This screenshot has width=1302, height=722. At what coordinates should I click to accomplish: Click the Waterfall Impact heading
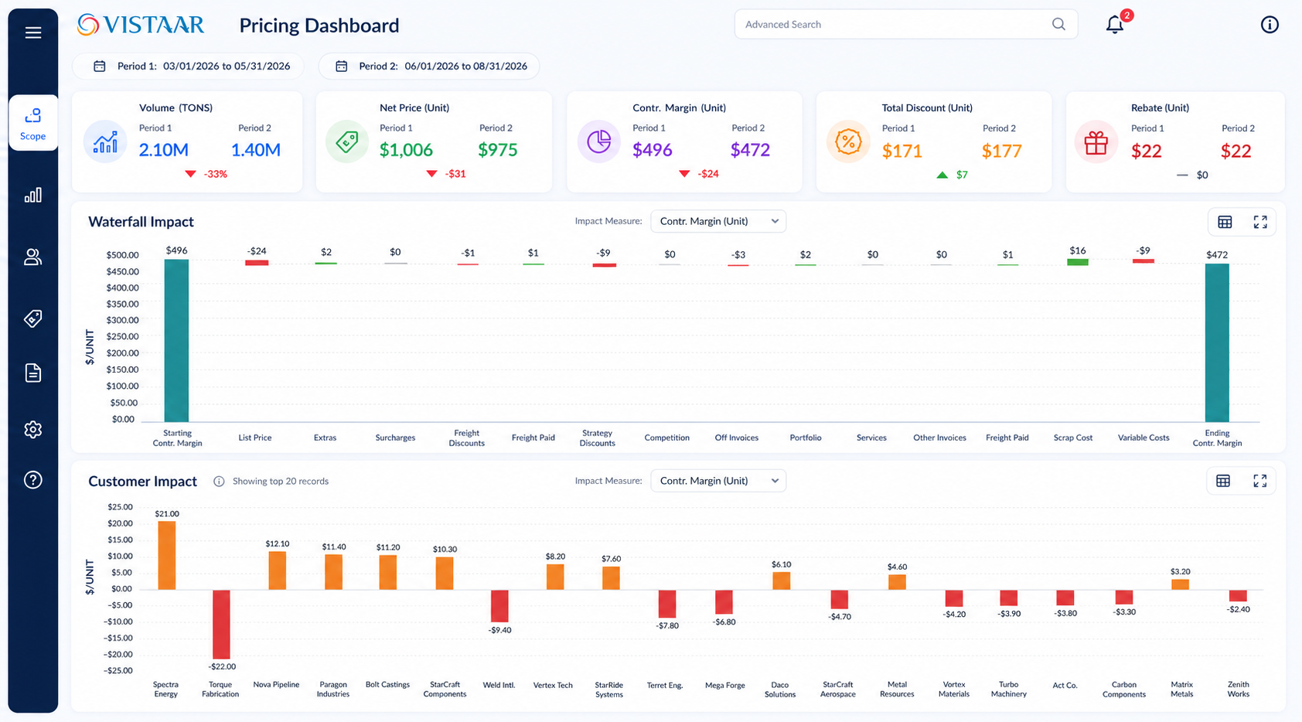pyautogui.click(x=141, y=222)
